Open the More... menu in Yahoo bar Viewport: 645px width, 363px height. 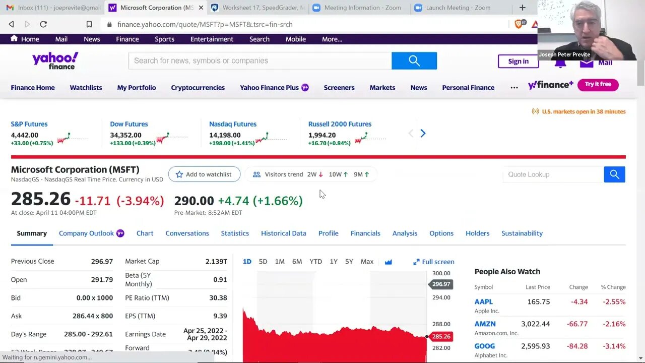point(332,39)
